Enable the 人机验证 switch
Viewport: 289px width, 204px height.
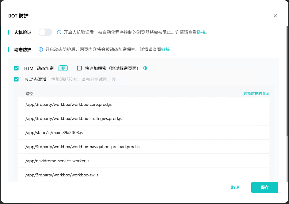pyautogui.click(x=45, y=32)
